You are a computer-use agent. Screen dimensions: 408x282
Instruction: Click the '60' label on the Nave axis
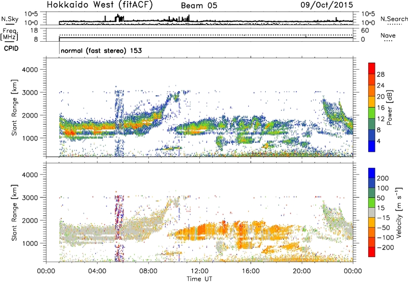point(365,31)
